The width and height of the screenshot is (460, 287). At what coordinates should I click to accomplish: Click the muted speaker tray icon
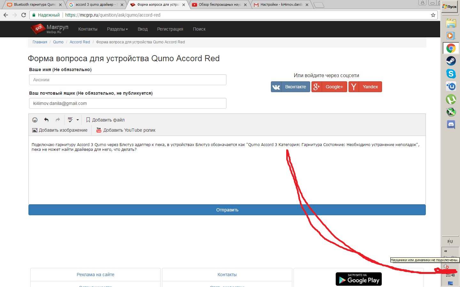tap(446, 267)
